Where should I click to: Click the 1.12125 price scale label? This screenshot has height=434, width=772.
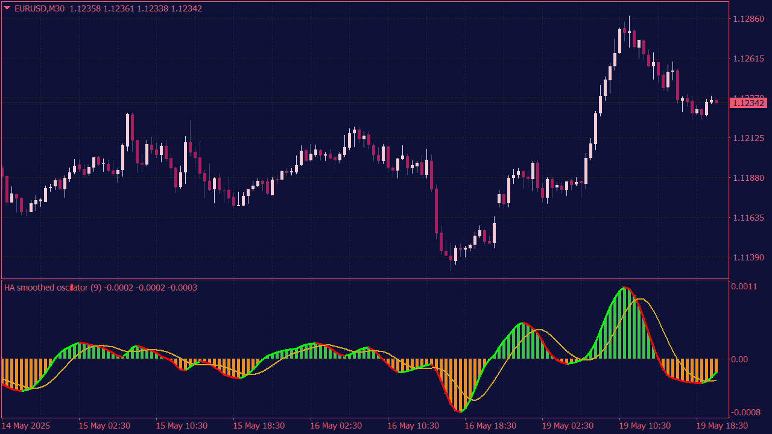[x=748, y=139]
